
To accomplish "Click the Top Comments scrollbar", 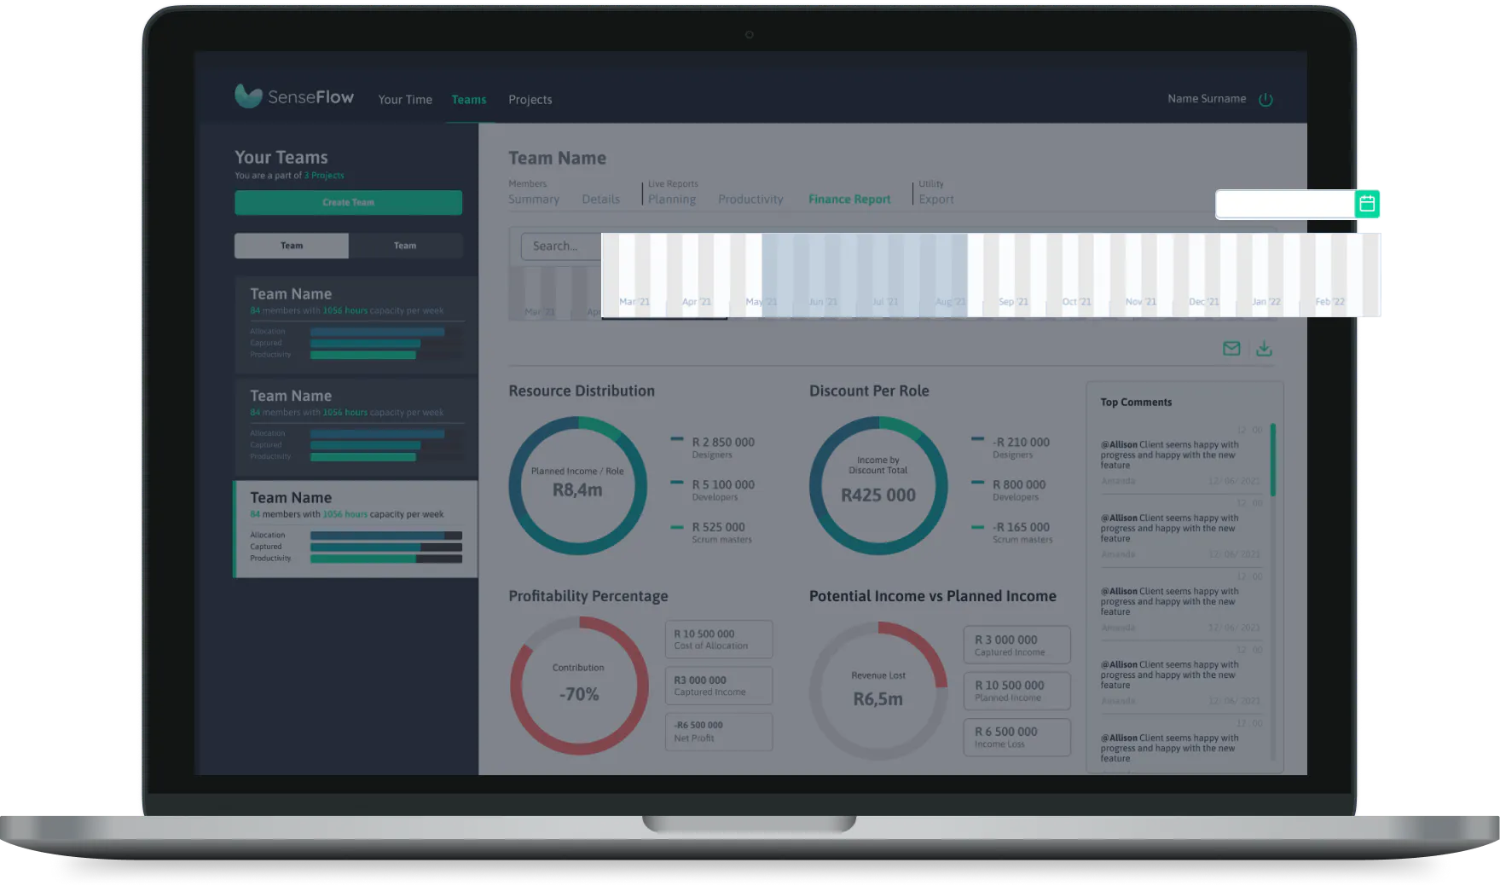I will (x=1273, y=460).
